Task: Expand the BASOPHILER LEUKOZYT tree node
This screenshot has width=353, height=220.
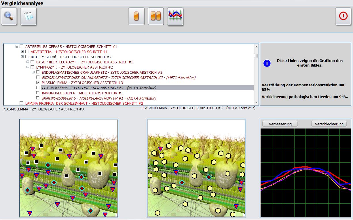Action: click(28, 62)
